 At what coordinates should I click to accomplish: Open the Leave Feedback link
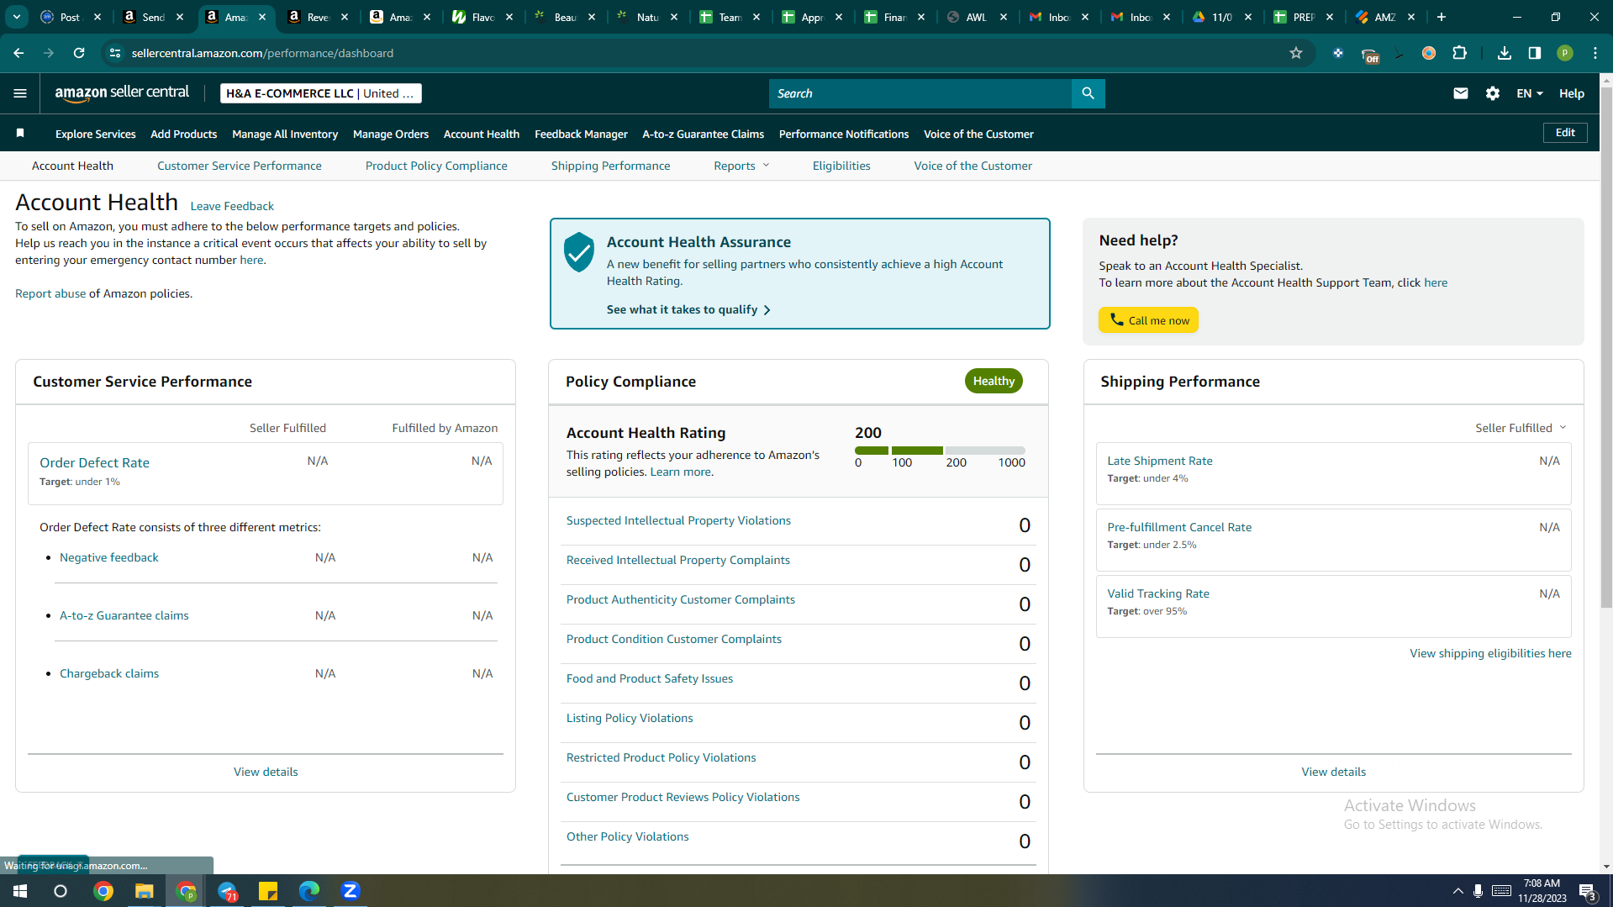coord(232,206)
